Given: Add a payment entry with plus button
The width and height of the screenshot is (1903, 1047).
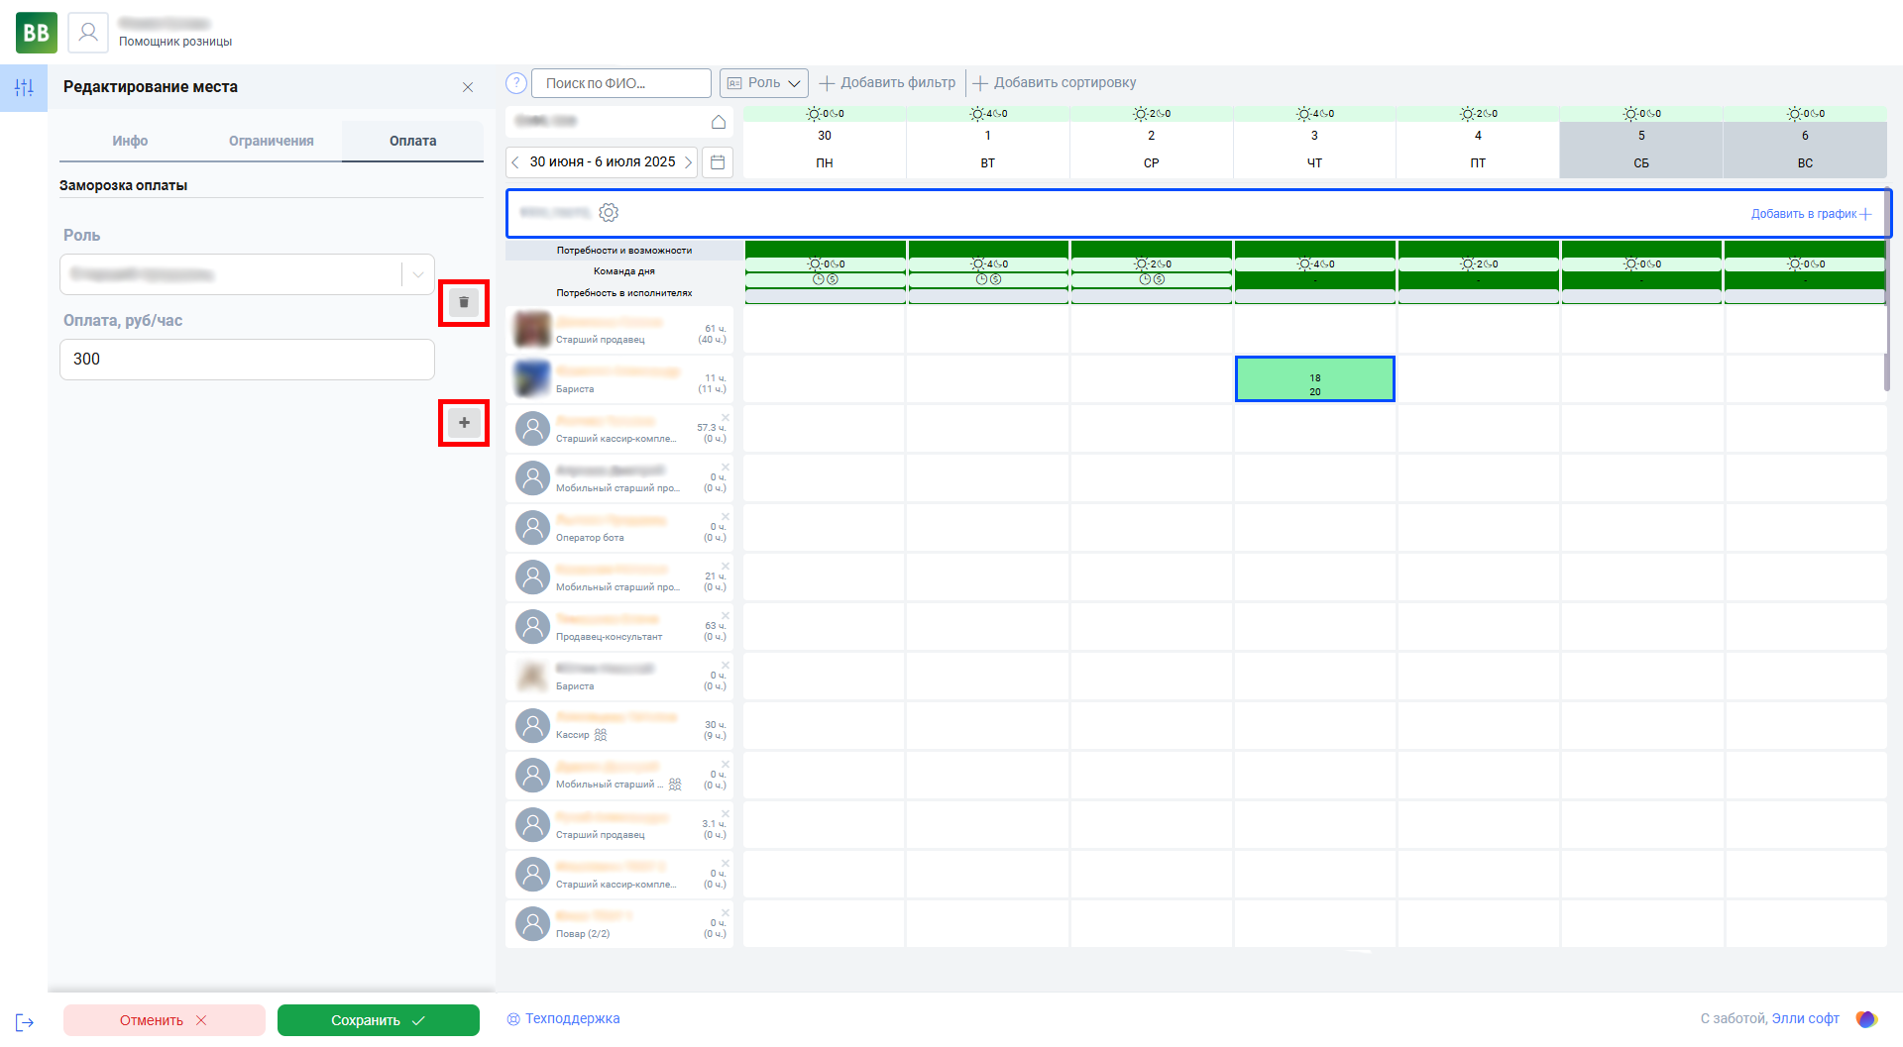Looking at the screenshot, I should [464, 423].
